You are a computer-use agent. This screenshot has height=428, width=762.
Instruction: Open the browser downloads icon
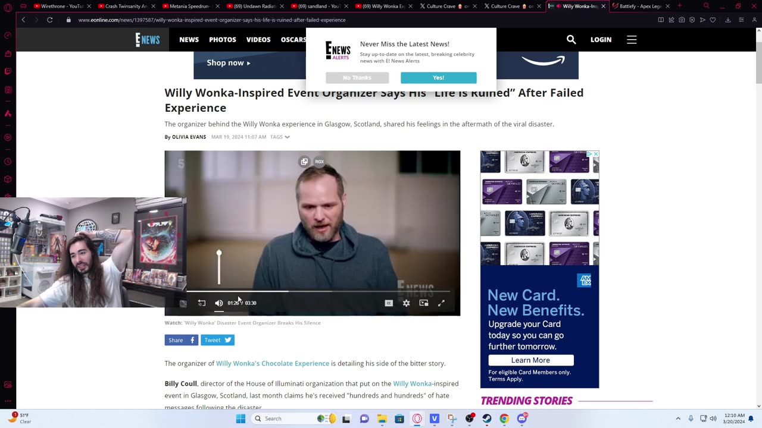(728, 20)
